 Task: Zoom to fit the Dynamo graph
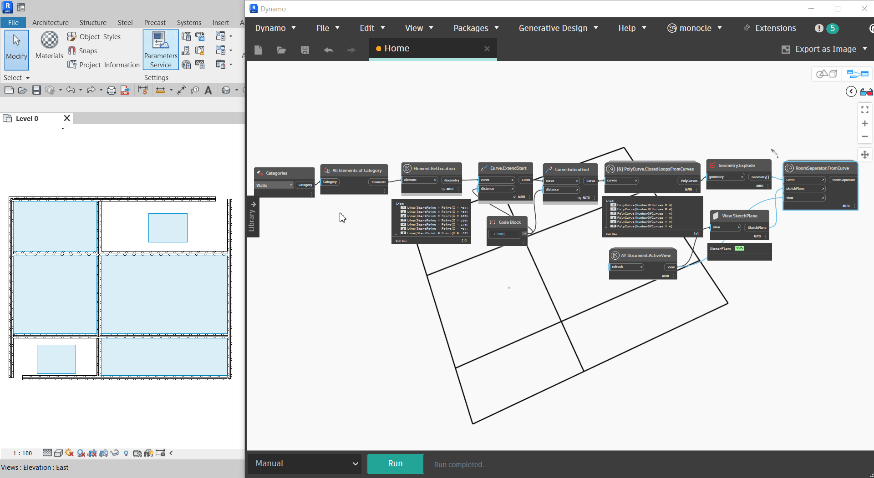(865, 109)
